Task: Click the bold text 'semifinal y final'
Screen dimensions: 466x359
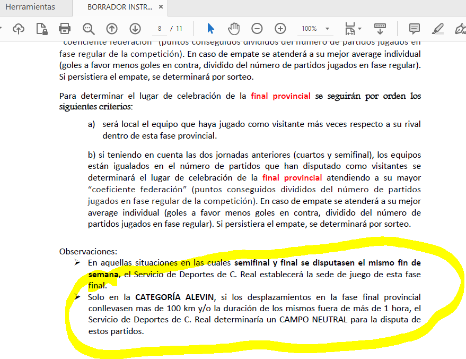Action: (266, 263)
